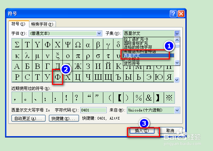
Task: Click subset list scroll down arrow
Action: point(177,62)
